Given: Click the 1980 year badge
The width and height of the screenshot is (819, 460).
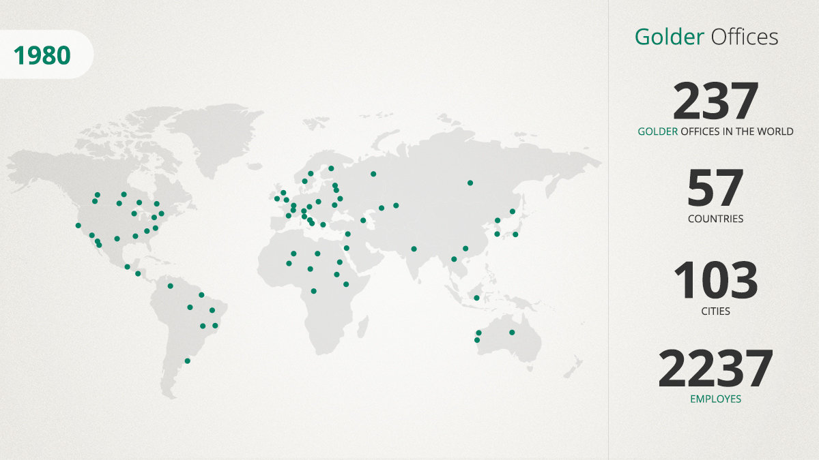Looking at the screenshot, I should click(x=42, y=55).
